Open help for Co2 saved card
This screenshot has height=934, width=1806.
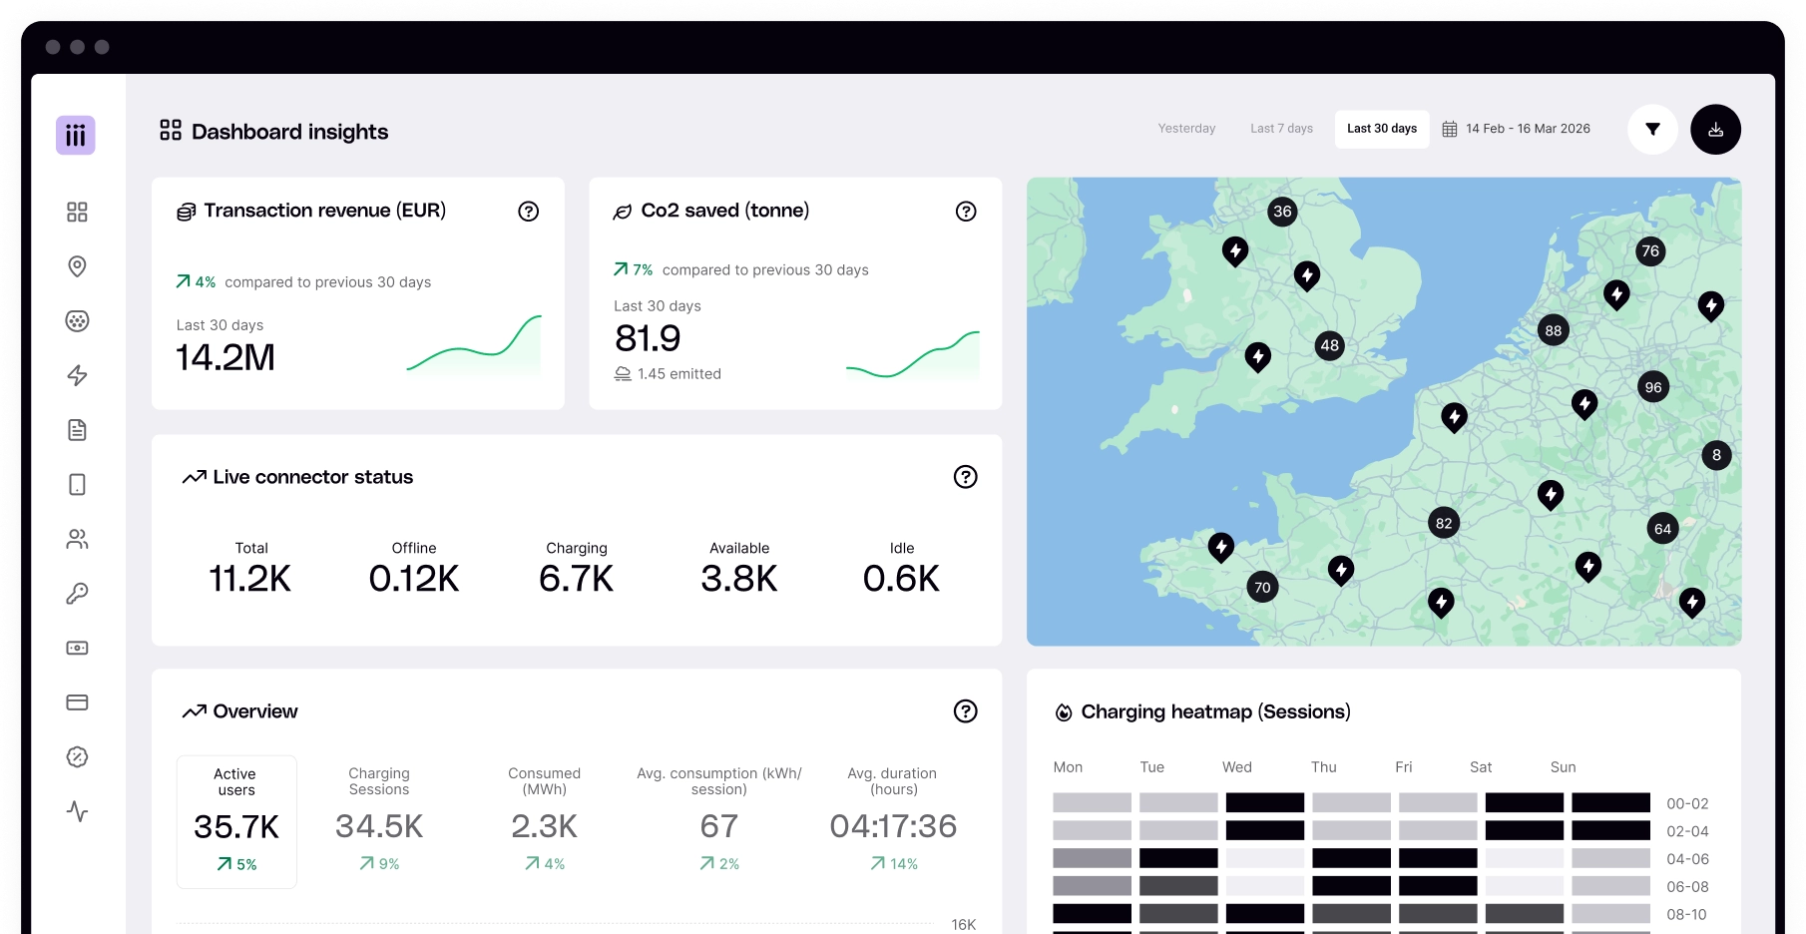(966, 211)
